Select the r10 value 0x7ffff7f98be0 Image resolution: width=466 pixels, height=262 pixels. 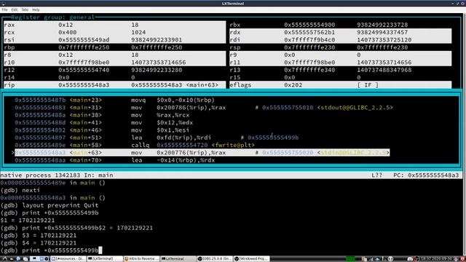click(84, 63)
